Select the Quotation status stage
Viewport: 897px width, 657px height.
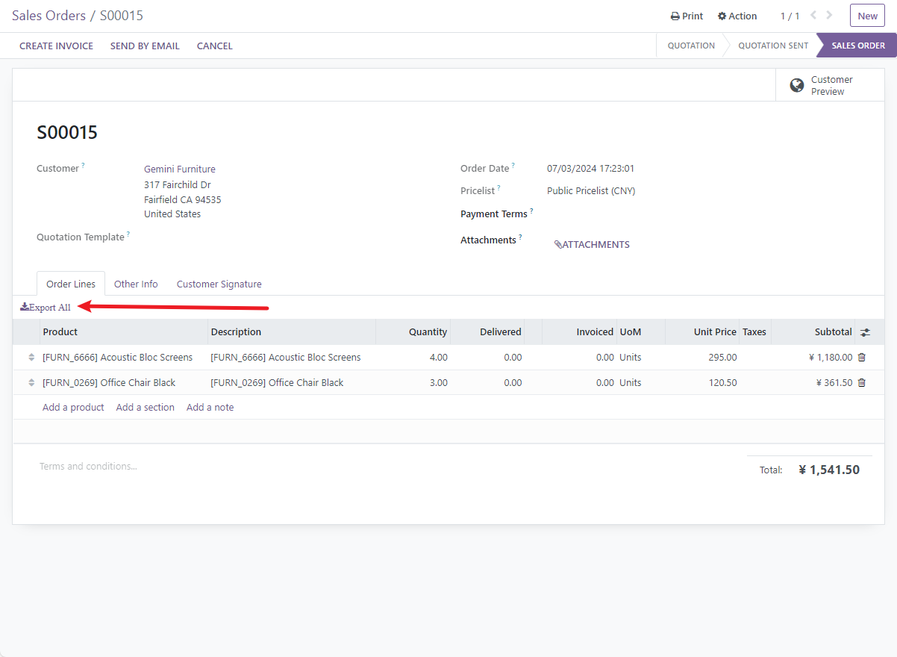coord(691,46)
